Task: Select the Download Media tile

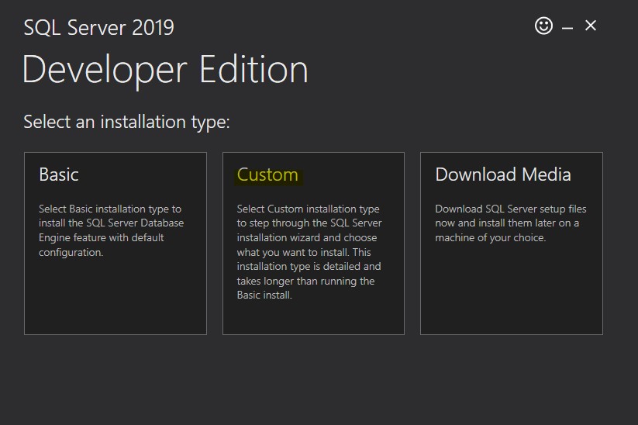Action: coord(512,244)
